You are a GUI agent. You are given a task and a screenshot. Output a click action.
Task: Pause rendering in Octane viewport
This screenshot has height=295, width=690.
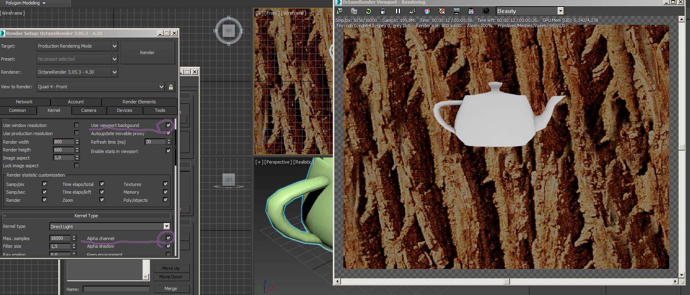coord(398,11)
